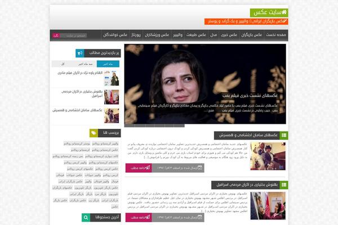Open the عکس خبری menu item
This screenshot has height=225, width=338.
click(x=229, y=35)
